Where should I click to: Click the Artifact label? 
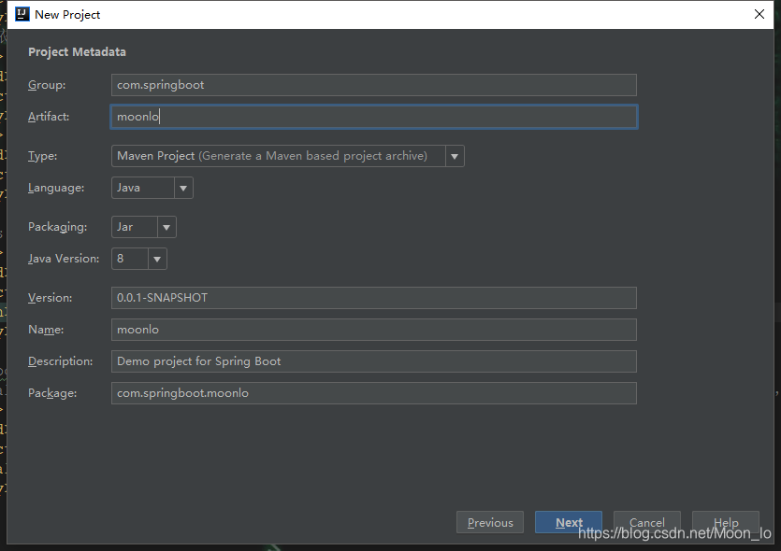pos(49,117)
